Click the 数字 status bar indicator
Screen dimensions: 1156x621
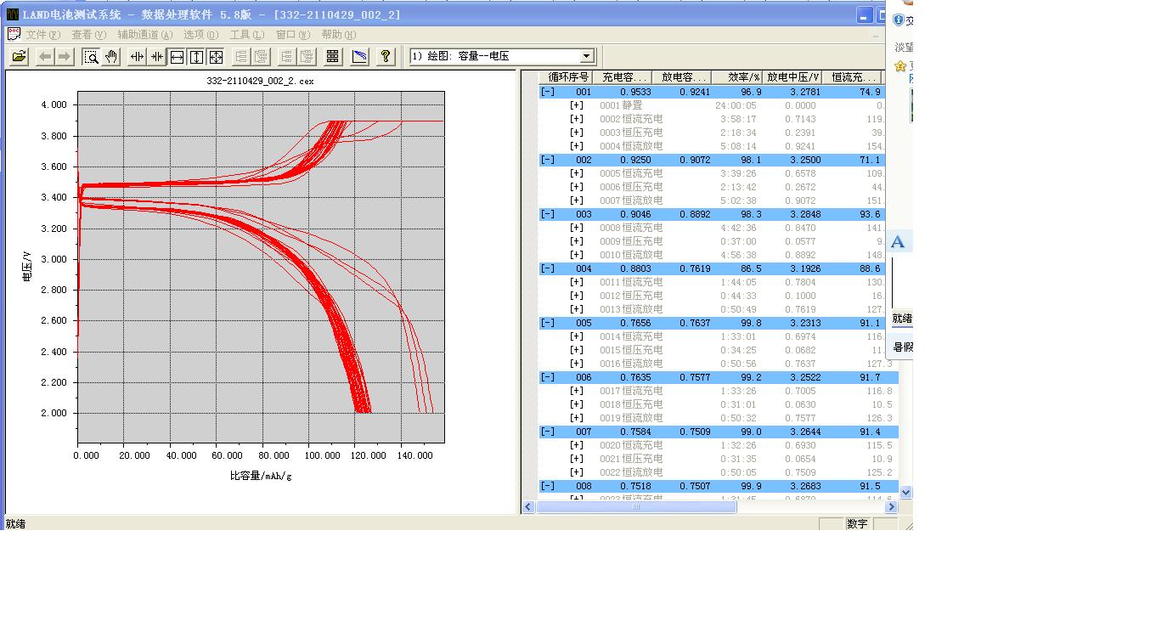857,524
